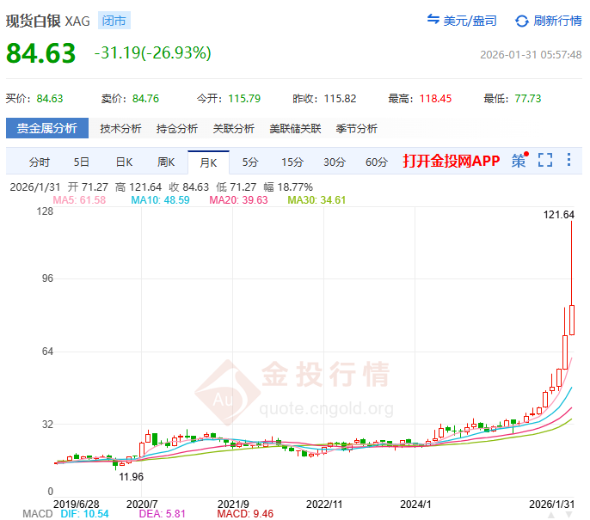Click the 策 strategy icon with red dot
Screen dimensions: 590x520
point(519,161)
